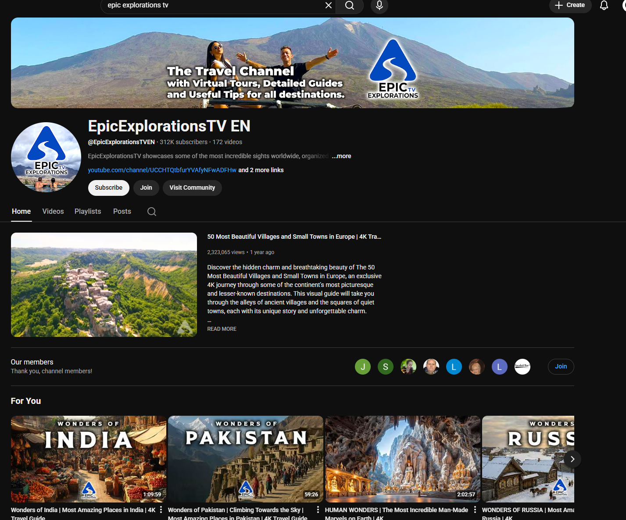Click in the search field containing epic explorations tv
The image size is (626, 520).
click(x=211, y=5)
